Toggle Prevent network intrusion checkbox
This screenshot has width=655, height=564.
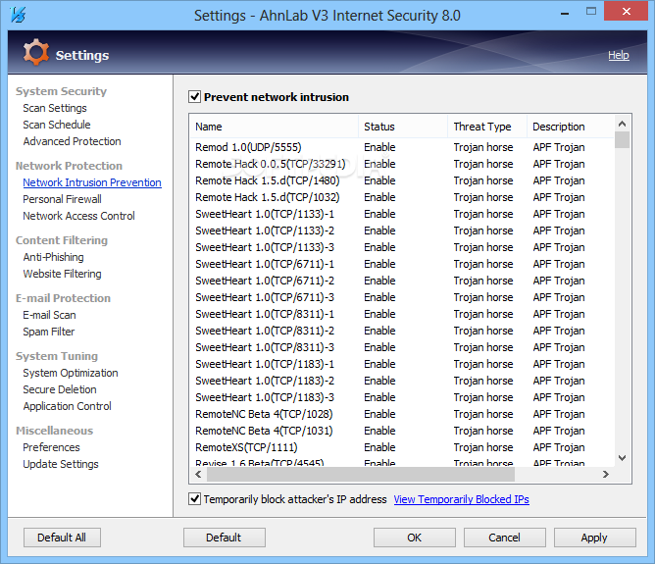[x=195, y=97]
